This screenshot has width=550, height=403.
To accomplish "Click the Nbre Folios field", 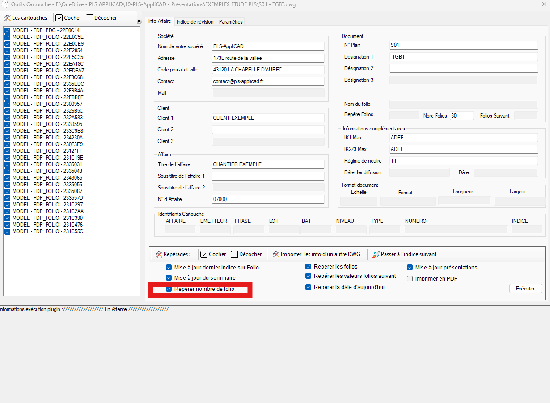I will (x=461, y=116).
